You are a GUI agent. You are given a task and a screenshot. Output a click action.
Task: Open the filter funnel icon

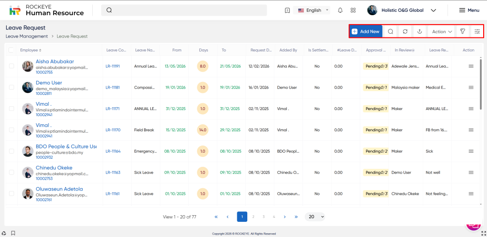[462, 32]
